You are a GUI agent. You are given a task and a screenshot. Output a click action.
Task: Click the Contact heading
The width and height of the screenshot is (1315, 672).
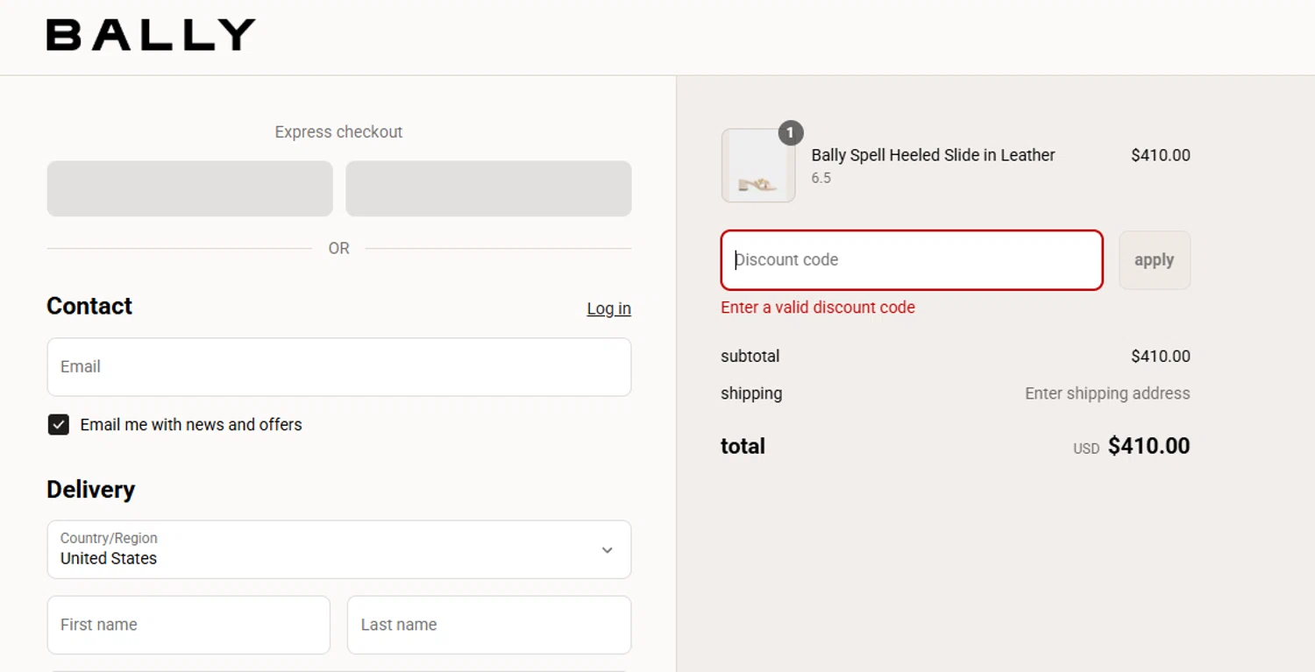89,306
